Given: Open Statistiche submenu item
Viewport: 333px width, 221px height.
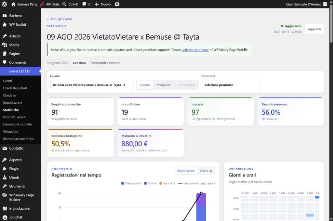Looking at the screenshot, I should (11, 110).
